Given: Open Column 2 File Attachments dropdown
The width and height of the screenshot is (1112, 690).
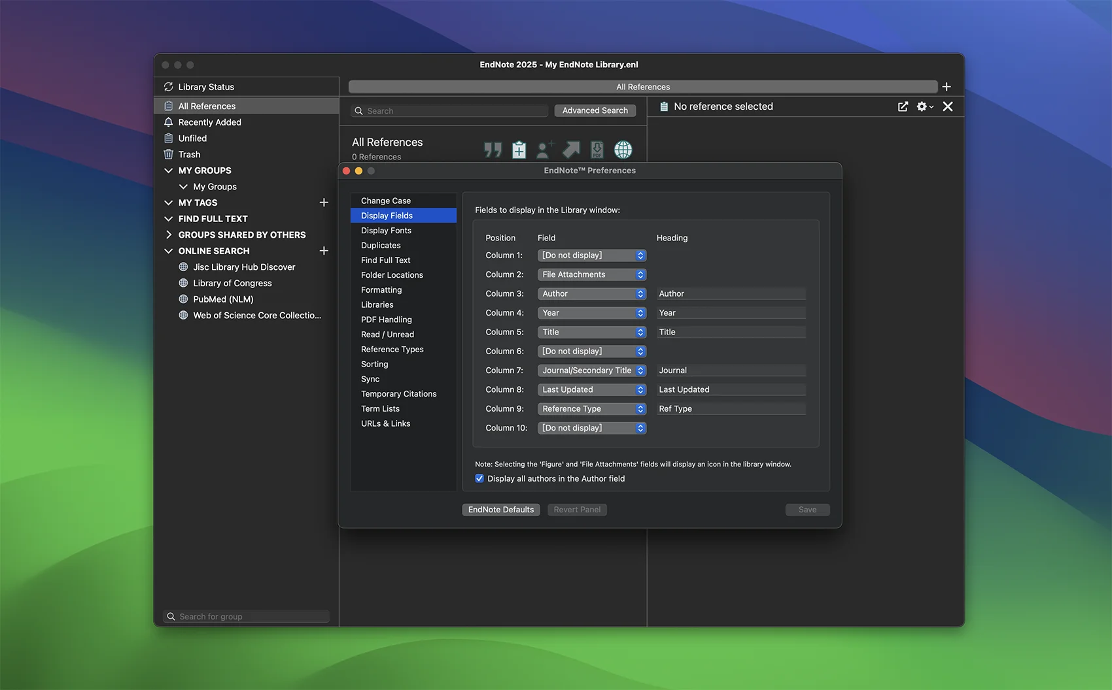Looking at the screenshot, I should (x=592, y=274).
